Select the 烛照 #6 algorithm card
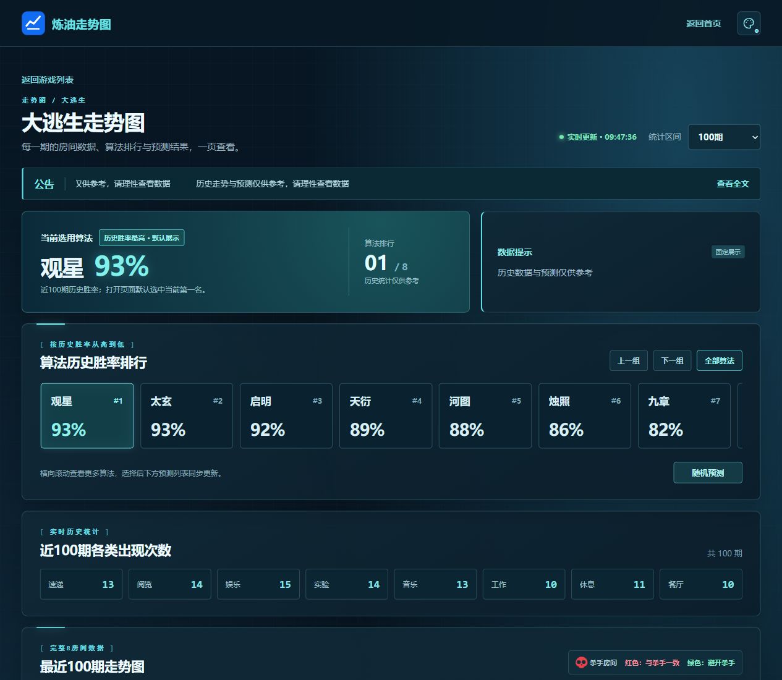782x680 pixels. click(x=585, y=415)
